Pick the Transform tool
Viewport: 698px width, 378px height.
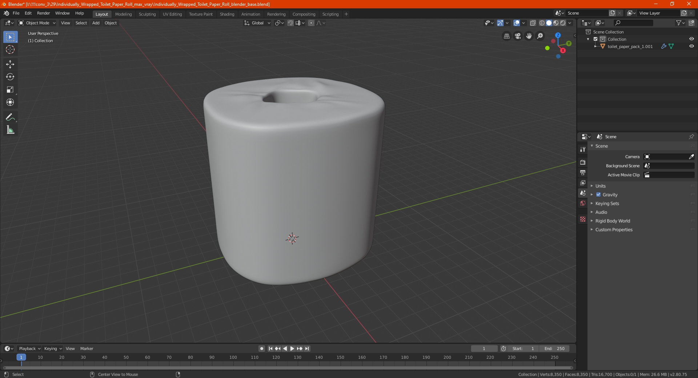[x=10, y=102]
